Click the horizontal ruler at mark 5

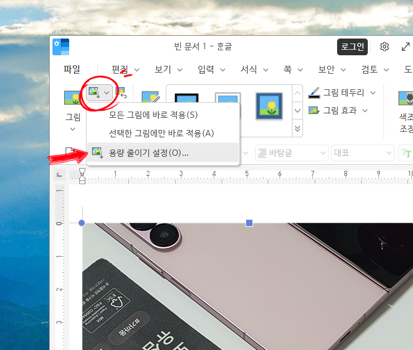(x=247, y=174)
